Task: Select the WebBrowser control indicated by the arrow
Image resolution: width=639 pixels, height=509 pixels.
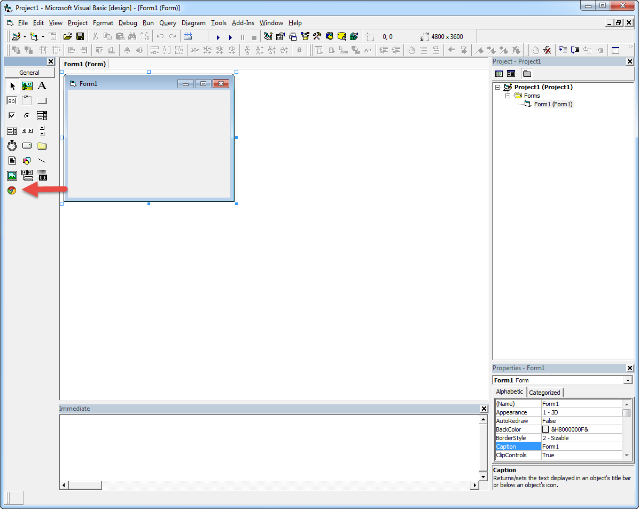Action: tap(11, 190)
